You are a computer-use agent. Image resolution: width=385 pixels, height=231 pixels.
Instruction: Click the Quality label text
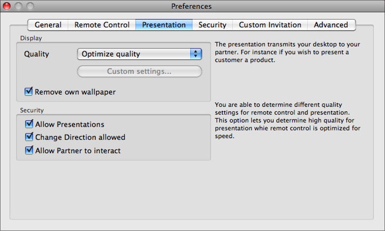(x=37, y=54)
